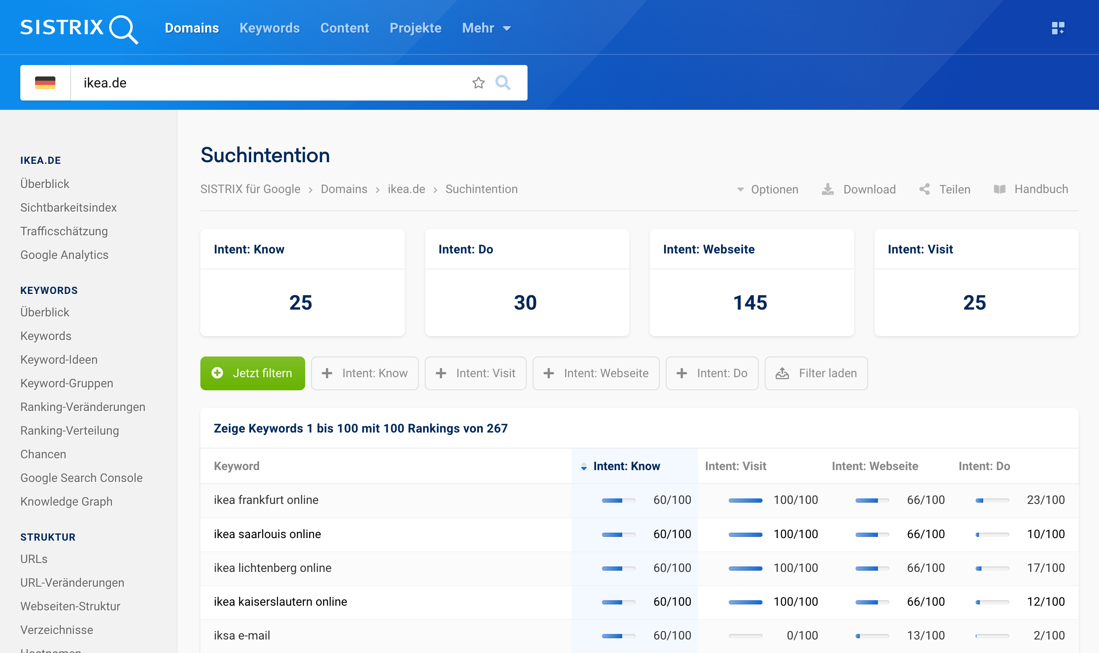Screen dimensions: 1099x653
Task: Add the Intent: Webseite filter
Action: click(596, 373)
